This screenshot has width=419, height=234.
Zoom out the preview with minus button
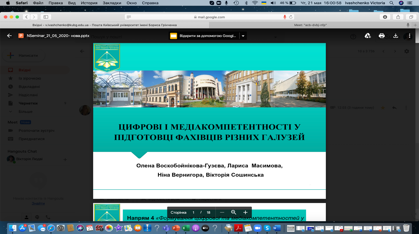coord(222,212)
